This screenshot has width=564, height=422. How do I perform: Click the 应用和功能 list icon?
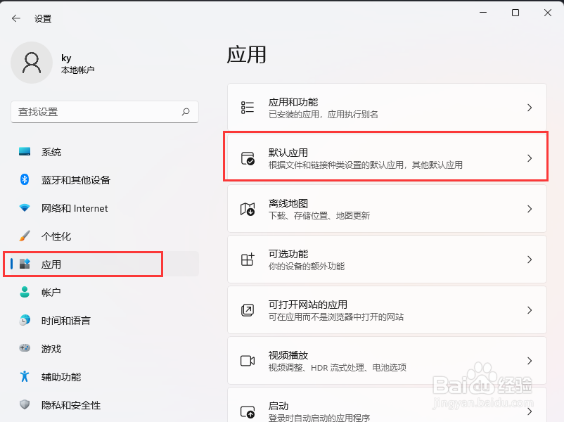coord(248,108)
